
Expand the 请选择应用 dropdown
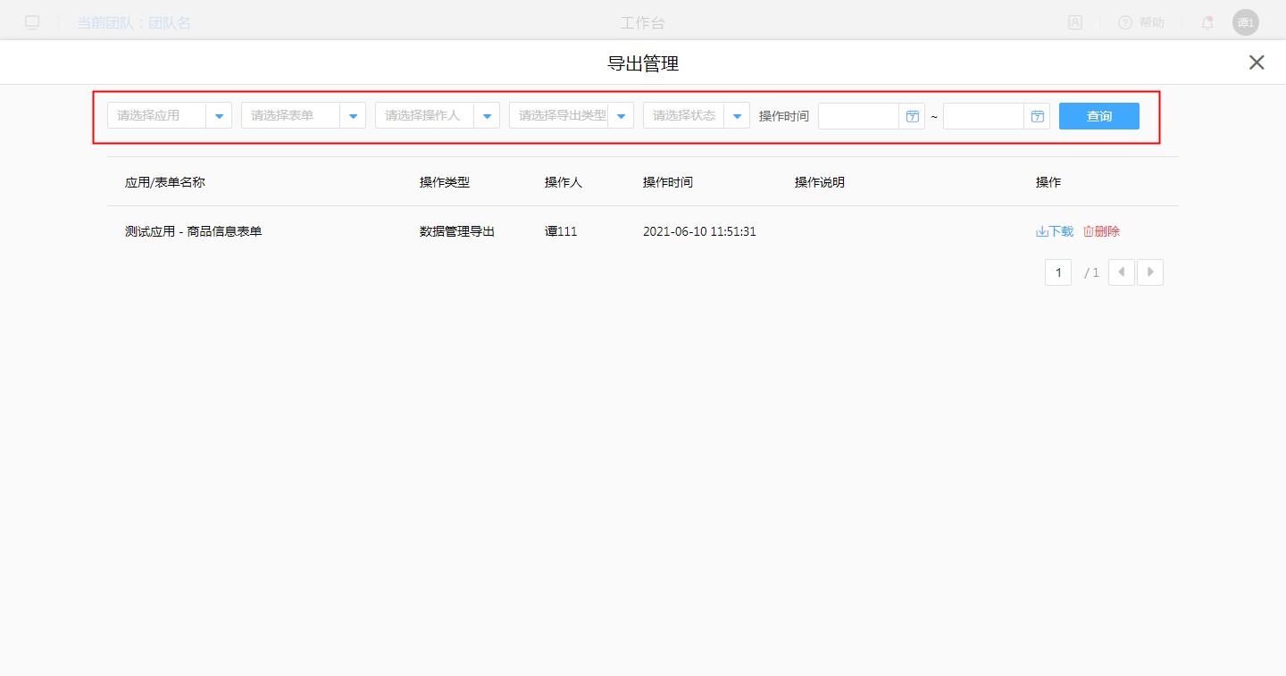(x=219, y=116)
